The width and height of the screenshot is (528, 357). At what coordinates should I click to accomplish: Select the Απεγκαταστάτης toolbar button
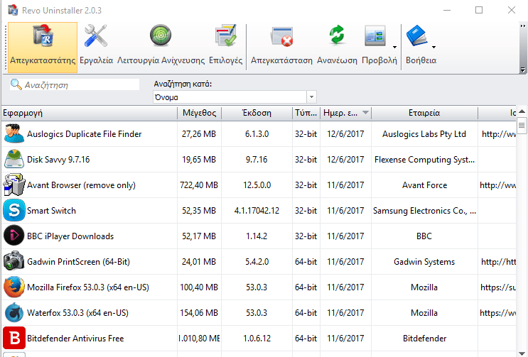tap(43, 48)
